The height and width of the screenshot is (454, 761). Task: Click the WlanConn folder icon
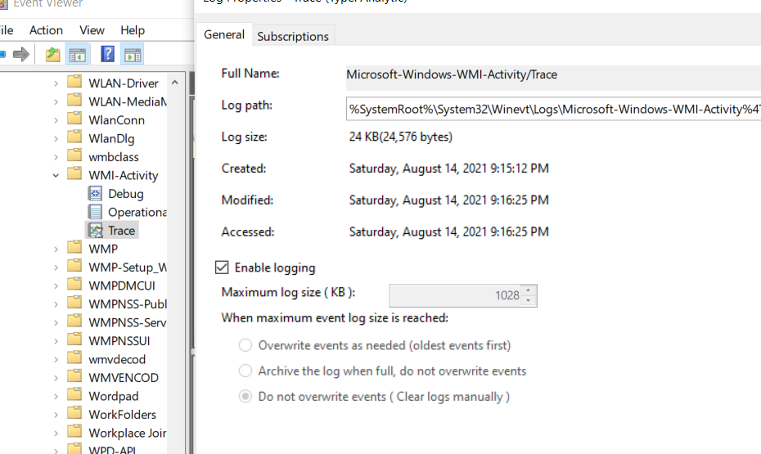click(x=74, y=119)
